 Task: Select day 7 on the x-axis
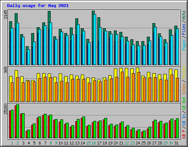(45, 143)
